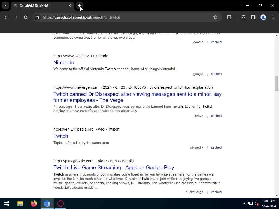Image resolution: width=279 pixels, height=209 pixels.
Task: Expand options dots for Google Play result
Action: coord(207,192)
